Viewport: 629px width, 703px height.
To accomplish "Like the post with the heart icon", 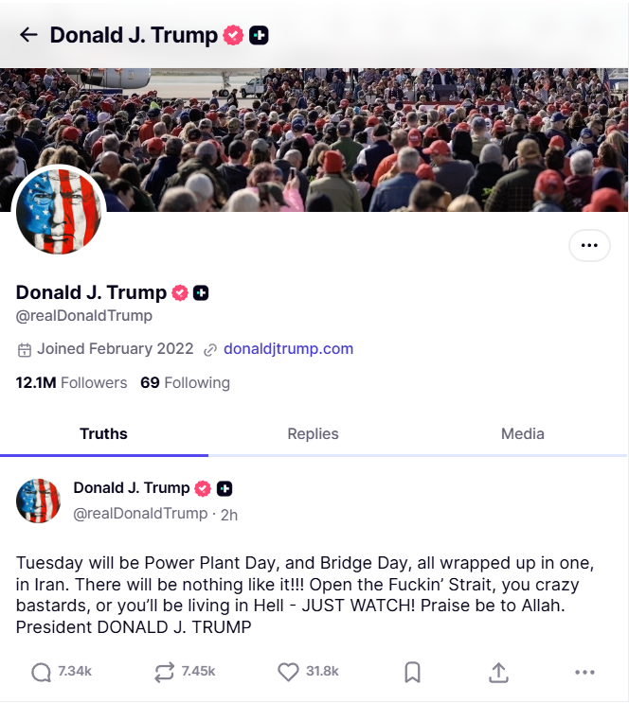I will (x=288, y=672).
